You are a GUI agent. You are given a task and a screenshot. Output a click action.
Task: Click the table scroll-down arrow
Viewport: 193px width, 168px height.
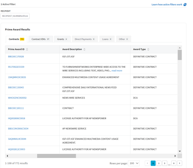click(x=180, y=151)
